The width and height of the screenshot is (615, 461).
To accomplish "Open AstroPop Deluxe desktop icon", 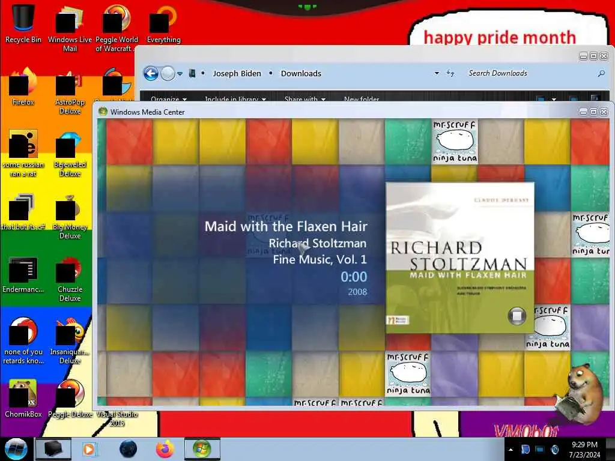I will pyautogui.click(x=70, y=92).
